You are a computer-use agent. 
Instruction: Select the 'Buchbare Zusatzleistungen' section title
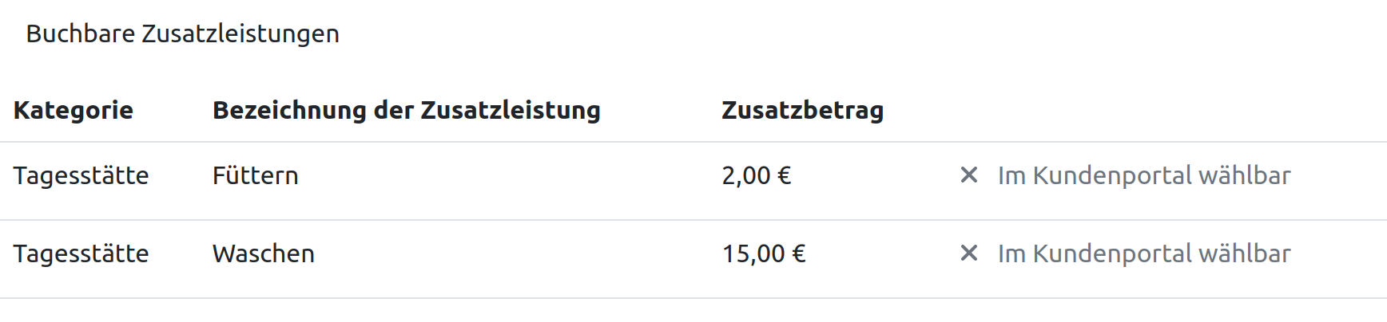pyautogui.click(x=182, y=33)
